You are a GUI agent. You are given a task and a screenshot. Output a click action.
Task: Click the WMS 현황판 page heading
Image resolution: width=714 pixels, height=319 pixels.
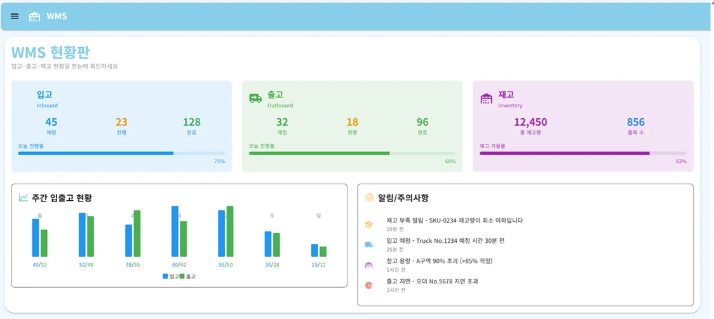(51, 53)
